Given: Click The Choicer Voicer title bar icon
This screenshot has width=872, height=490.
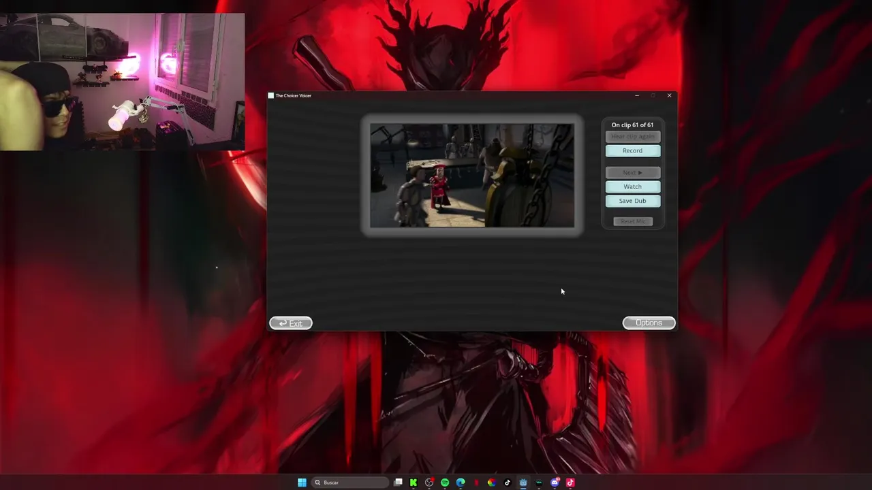Looking at the screenshot, I should [x=271, y=95].
